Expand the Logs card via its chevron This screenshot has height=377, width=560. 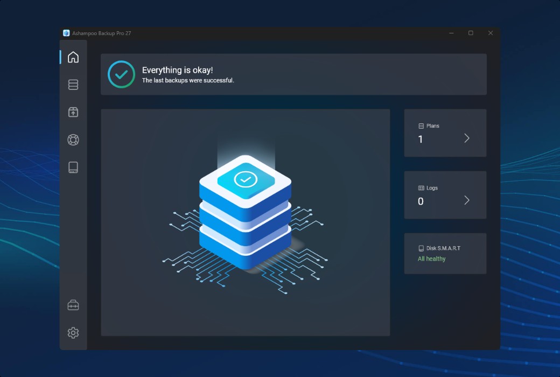(467, 200)
